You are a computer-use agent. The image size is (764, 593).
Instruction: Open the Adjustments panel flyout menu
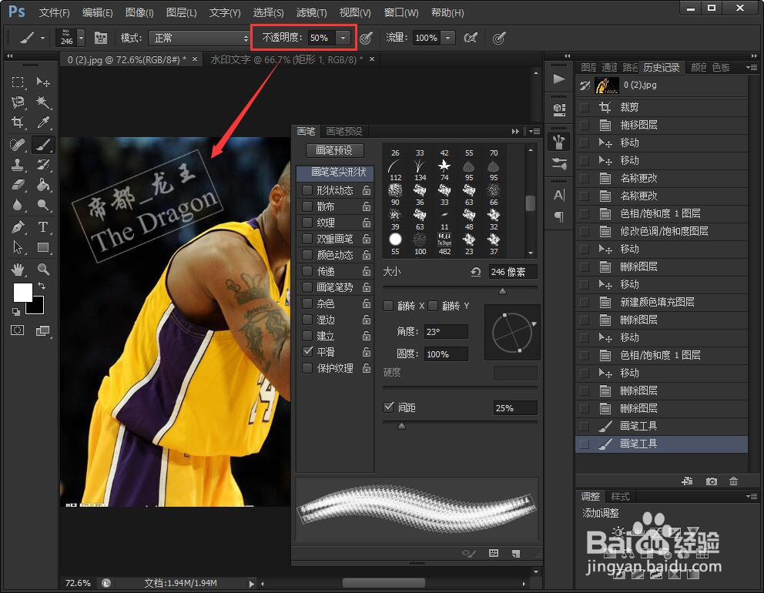pos(752,496)
